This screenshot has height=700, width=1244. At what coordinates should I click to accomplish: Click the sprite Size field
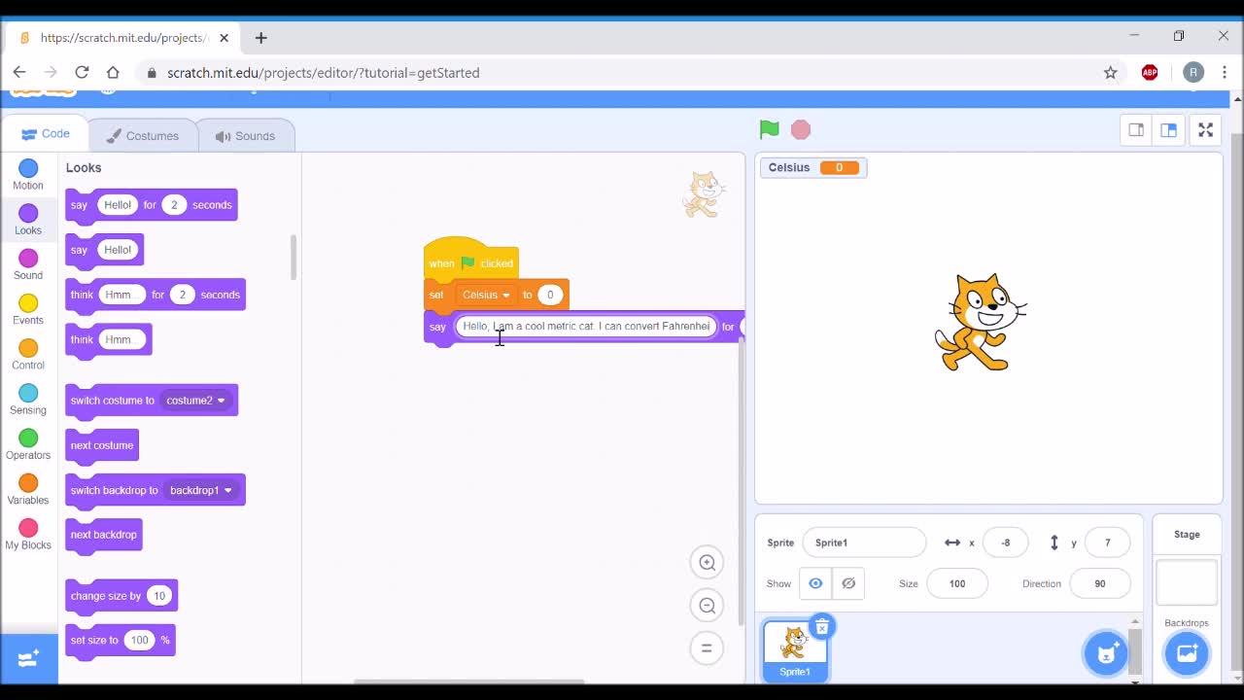[x=957, y=583]
